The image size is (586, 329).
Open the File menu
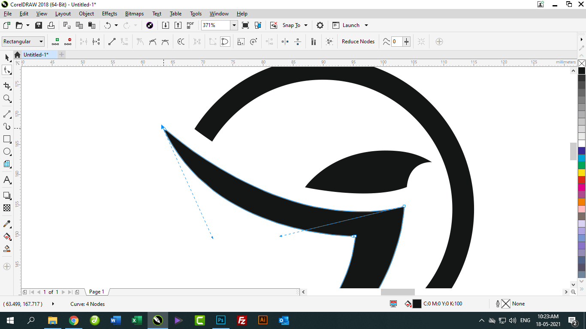[8, 14]
